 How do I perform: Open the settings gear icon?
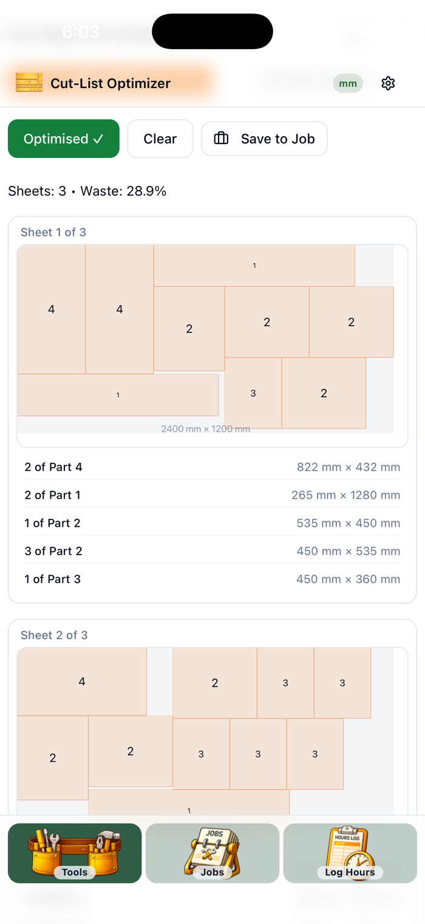pyautogui.click(x=388, y=83)
